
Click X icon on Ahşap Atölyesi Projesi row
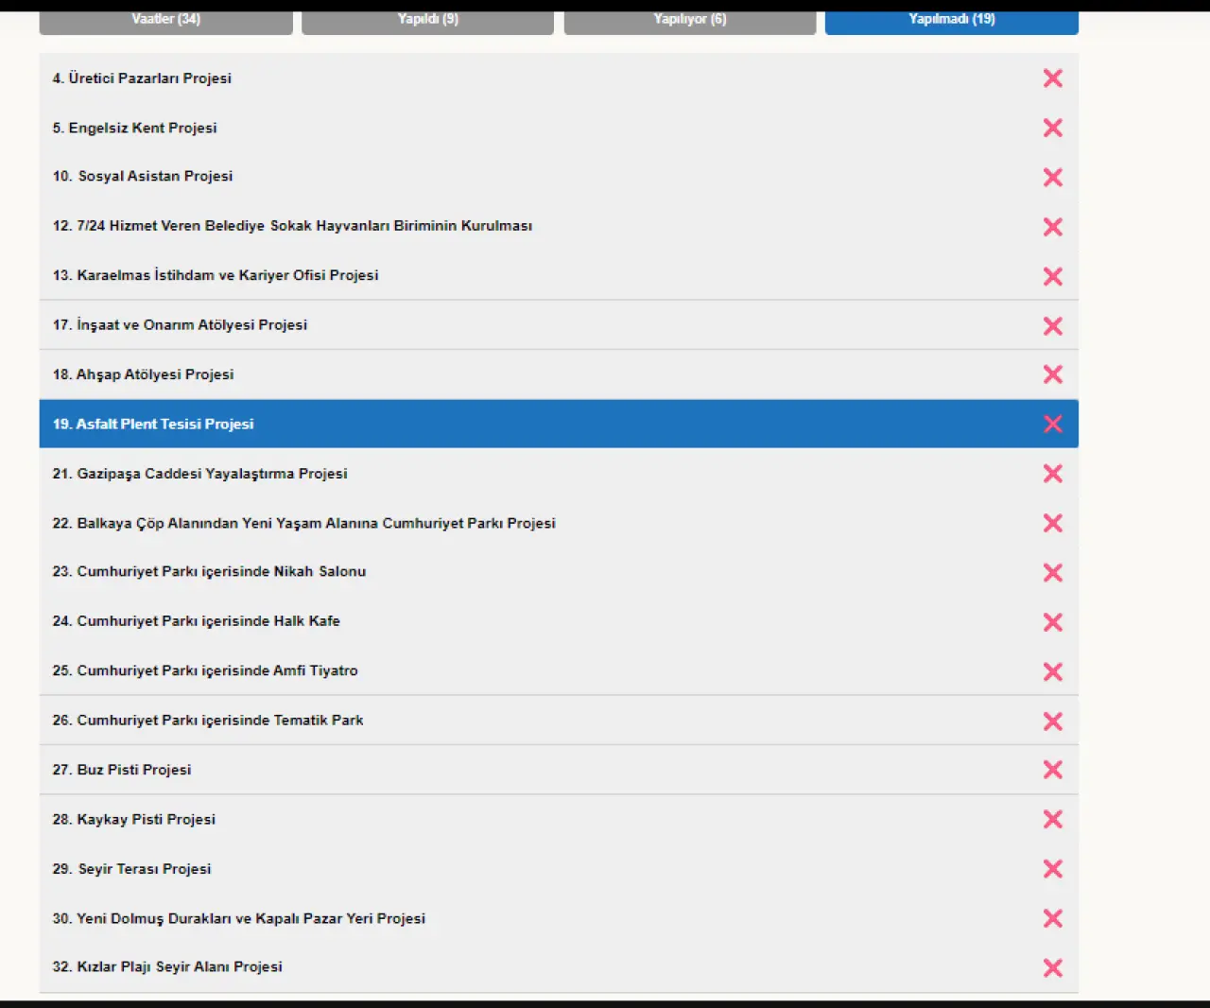pyautogui.click(x=1052, y=374)
